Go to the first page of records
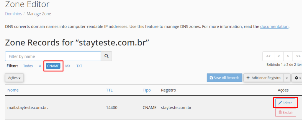 (x=268, y=56)
